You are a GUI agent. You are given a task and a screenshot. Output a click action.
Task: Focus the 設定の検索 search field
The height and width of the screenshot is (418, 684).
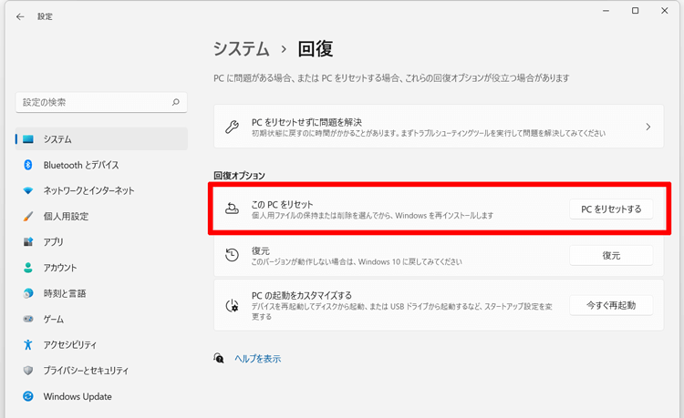click(101, 102)
